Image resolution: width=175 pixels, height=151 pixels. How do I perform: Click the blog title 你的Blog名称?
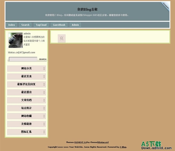(87, 9)
